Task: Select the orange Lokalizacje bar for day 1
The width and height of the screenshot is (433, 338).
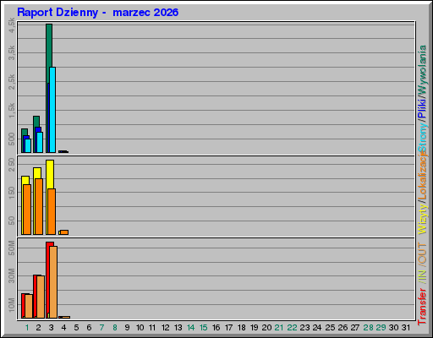Action: coord(27,210)
